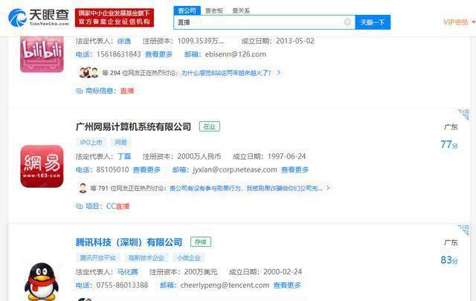Click the trademark info icon near 直播
Screen dimensions: 476x301
[x=80, y=91]
